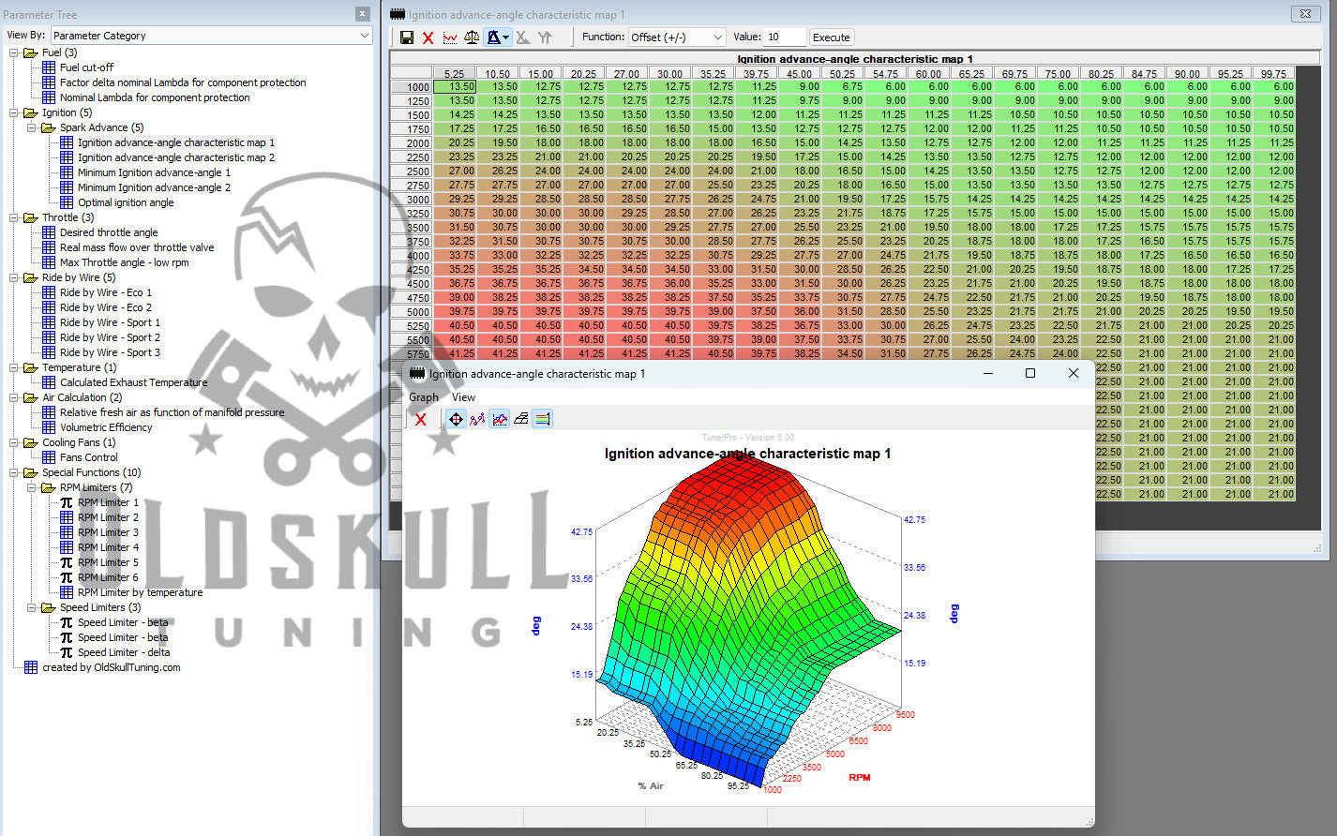Select the Fuel folder icon in the tree
Image resolution: width=1337 pixels, height=836 pixels.
31,52
